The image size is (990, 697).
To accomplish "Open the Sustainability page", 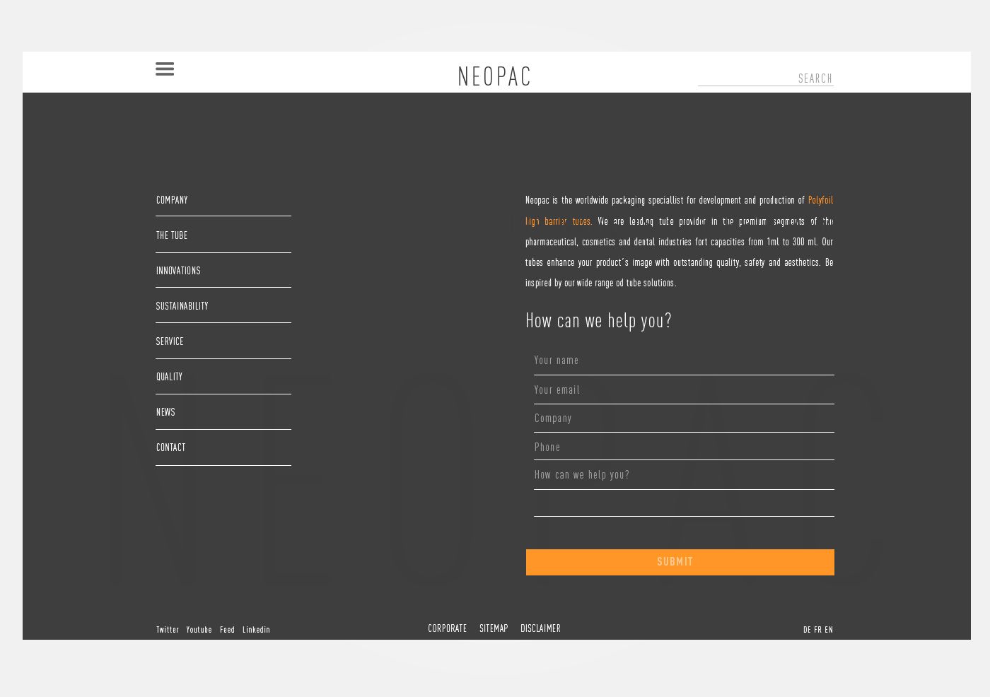I will [x=182, y=306].
